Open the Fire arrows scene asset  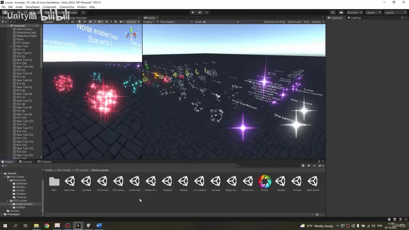103,183
